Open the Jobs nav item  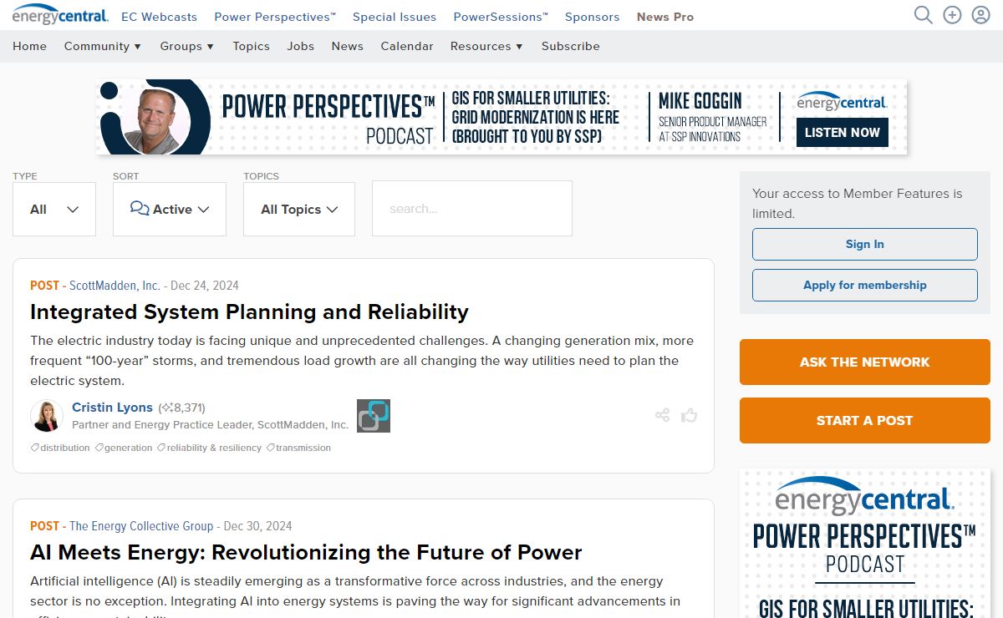click(x=301, y=46)
